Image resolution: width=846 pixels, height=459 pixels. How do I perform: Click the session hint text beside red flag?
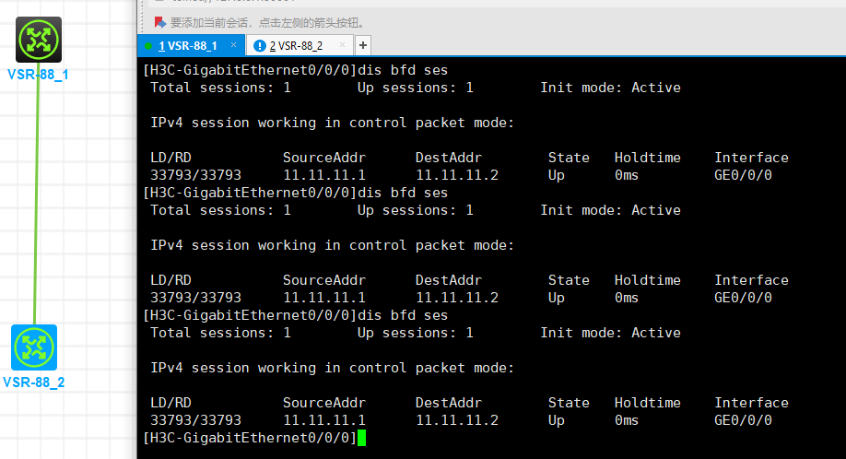click(268, 23)
